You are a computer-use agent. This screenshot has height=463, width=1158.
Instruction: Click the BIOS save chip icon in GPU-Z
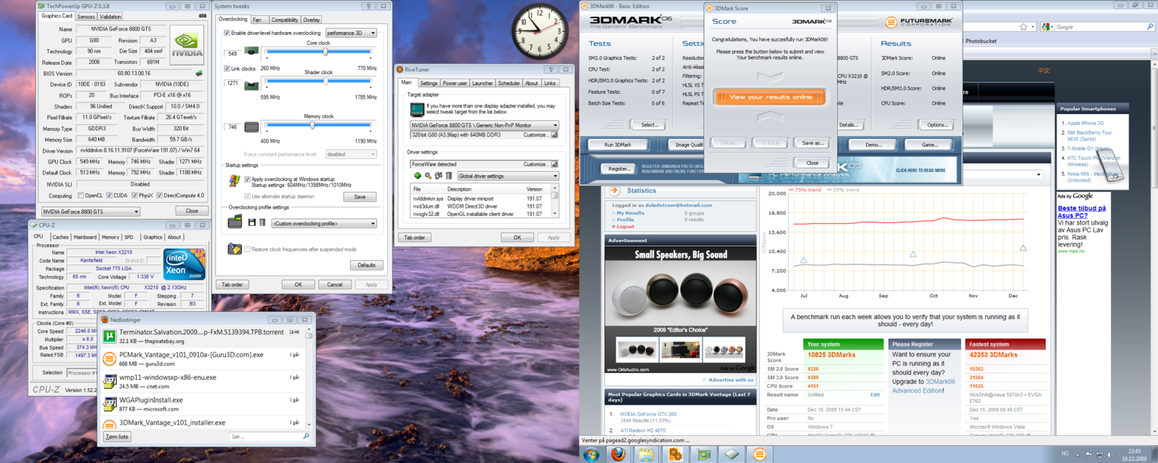[199, 73]
